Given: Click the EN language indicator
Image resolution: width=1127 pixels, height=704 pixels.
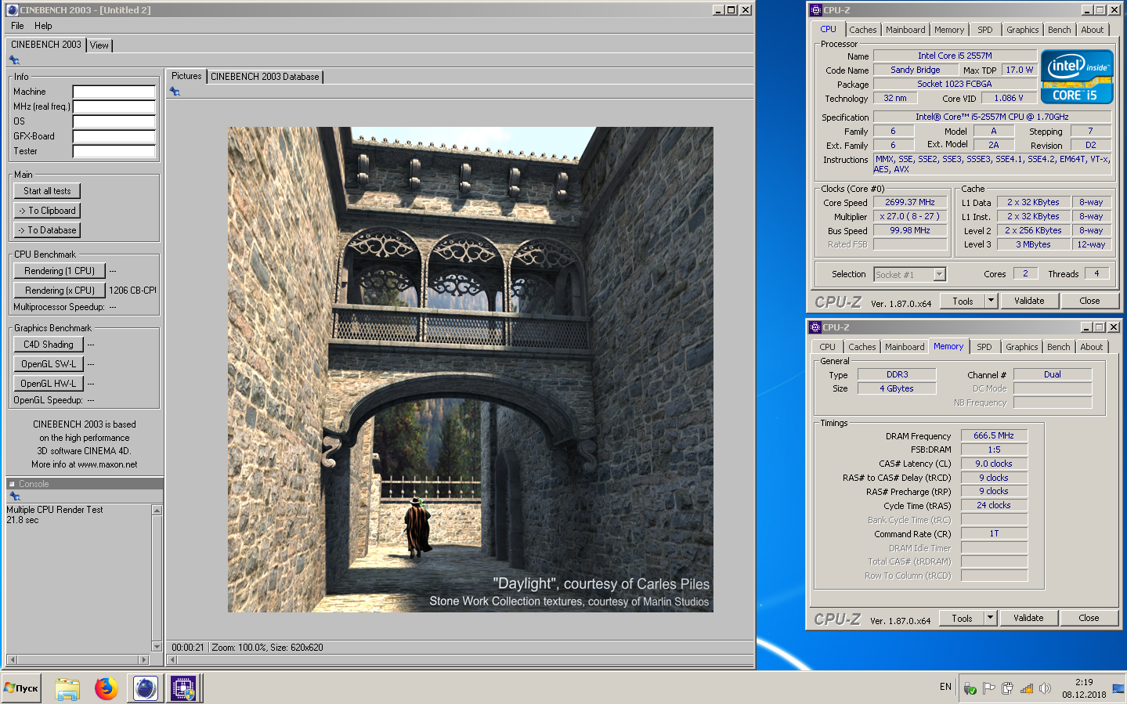Looking at the screenshot, I should (945, 687).
